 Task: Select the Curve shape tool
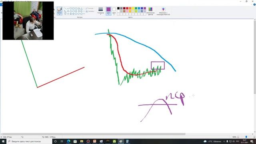point(68,8)
